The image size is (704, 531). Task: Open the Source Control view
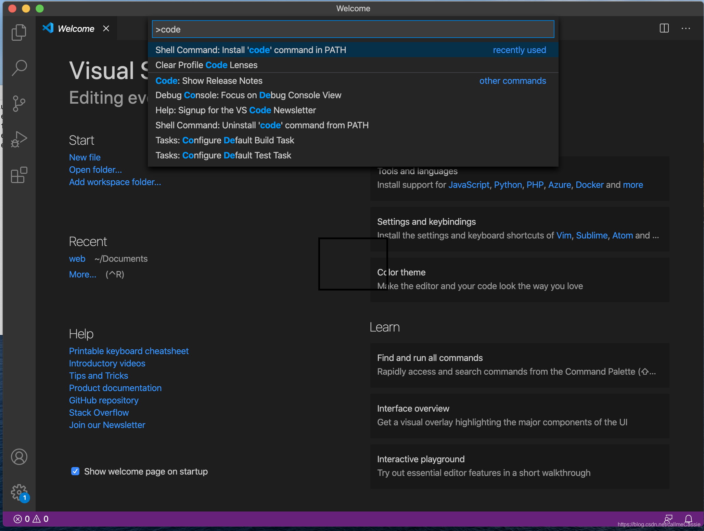(x=19, y=103)
